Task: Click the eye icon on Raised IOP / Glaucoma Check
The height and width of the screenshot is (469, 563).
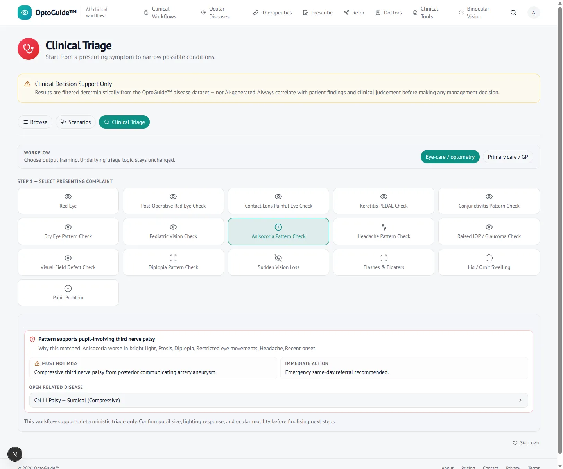Action: [489, 227]
